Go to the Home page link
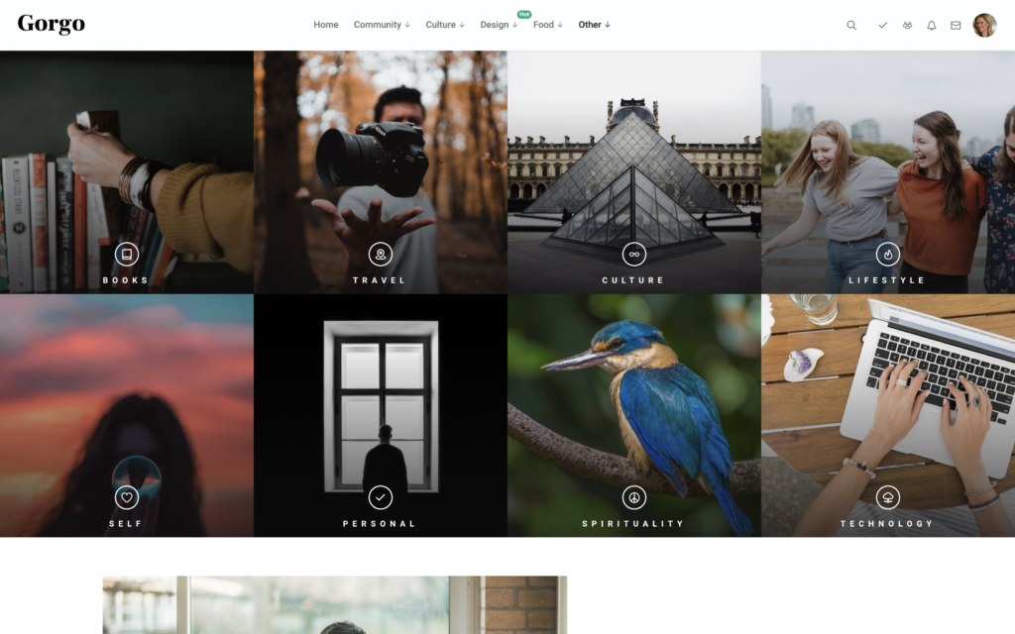The image size is (1015, 634). click(326, 25)
